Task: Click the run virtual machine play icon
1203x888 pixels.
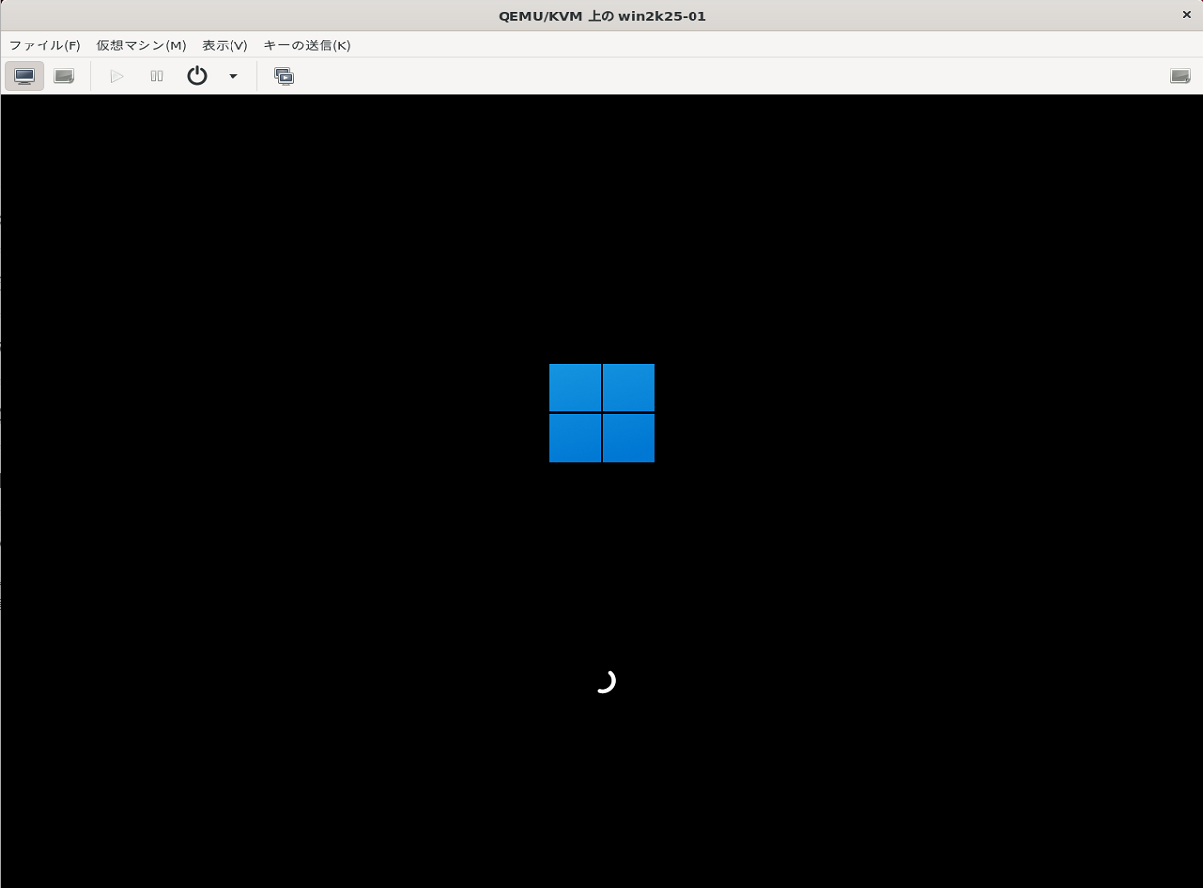Action: [116, 75]
